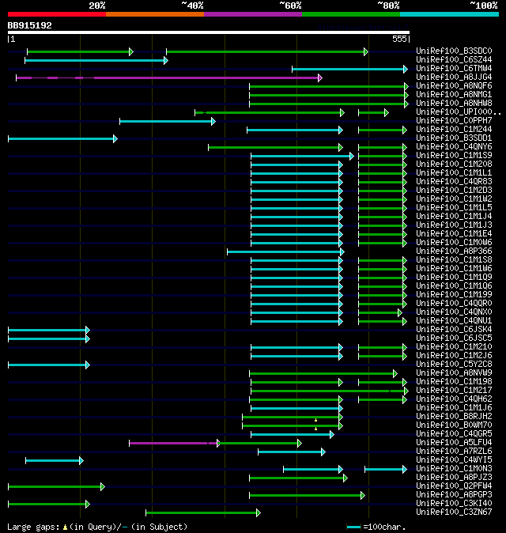The image size is (506, 533).
Task: Click the UniRef100_A7RZL6 label
Action: tap(454, 451)
